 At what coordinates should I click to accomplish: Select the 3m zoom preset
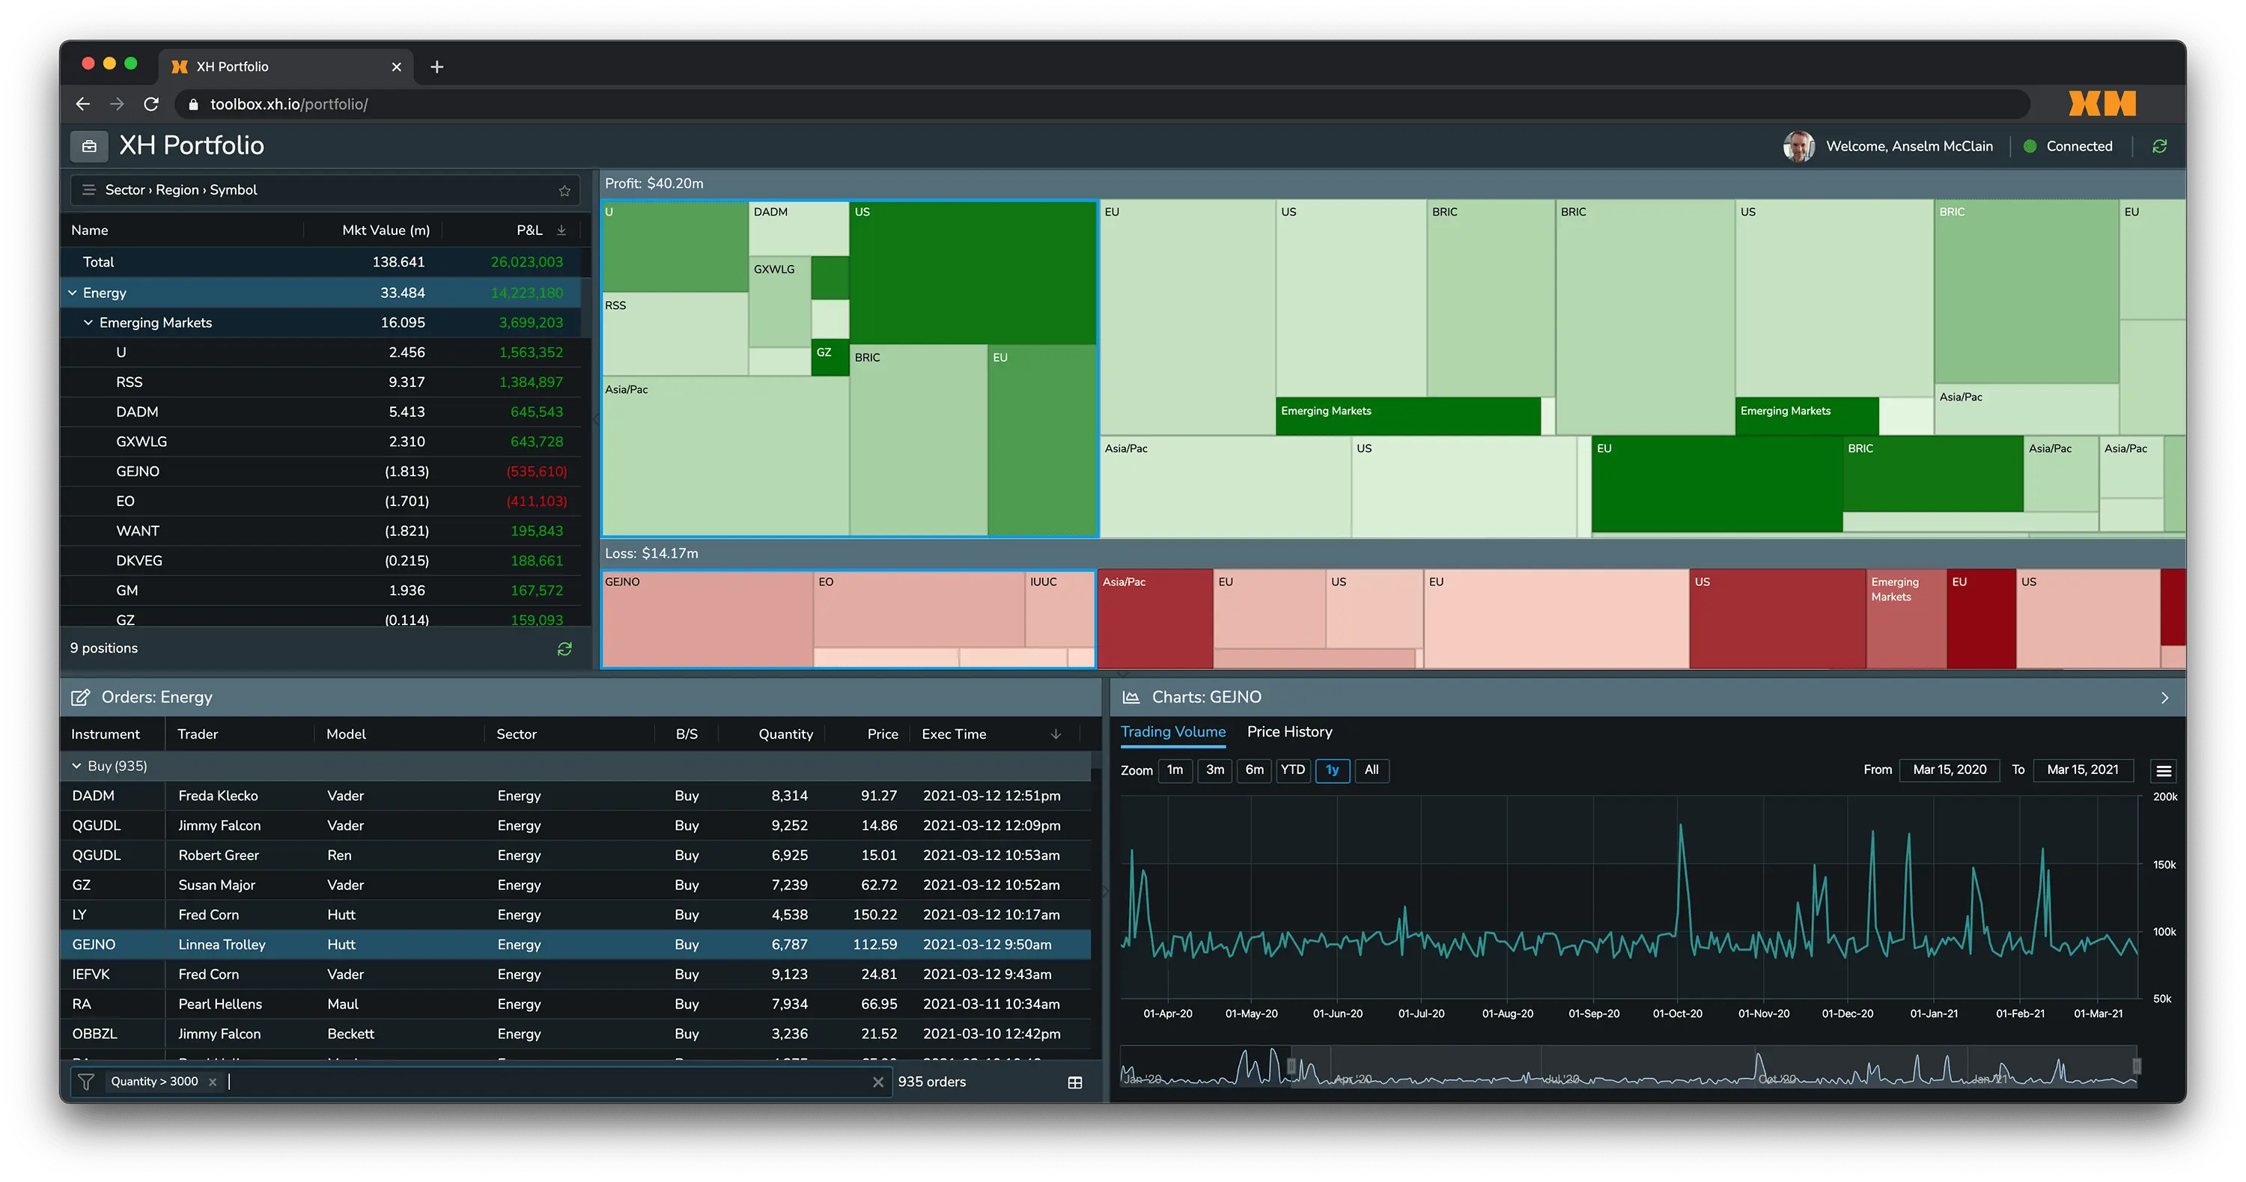[1214, 770]
